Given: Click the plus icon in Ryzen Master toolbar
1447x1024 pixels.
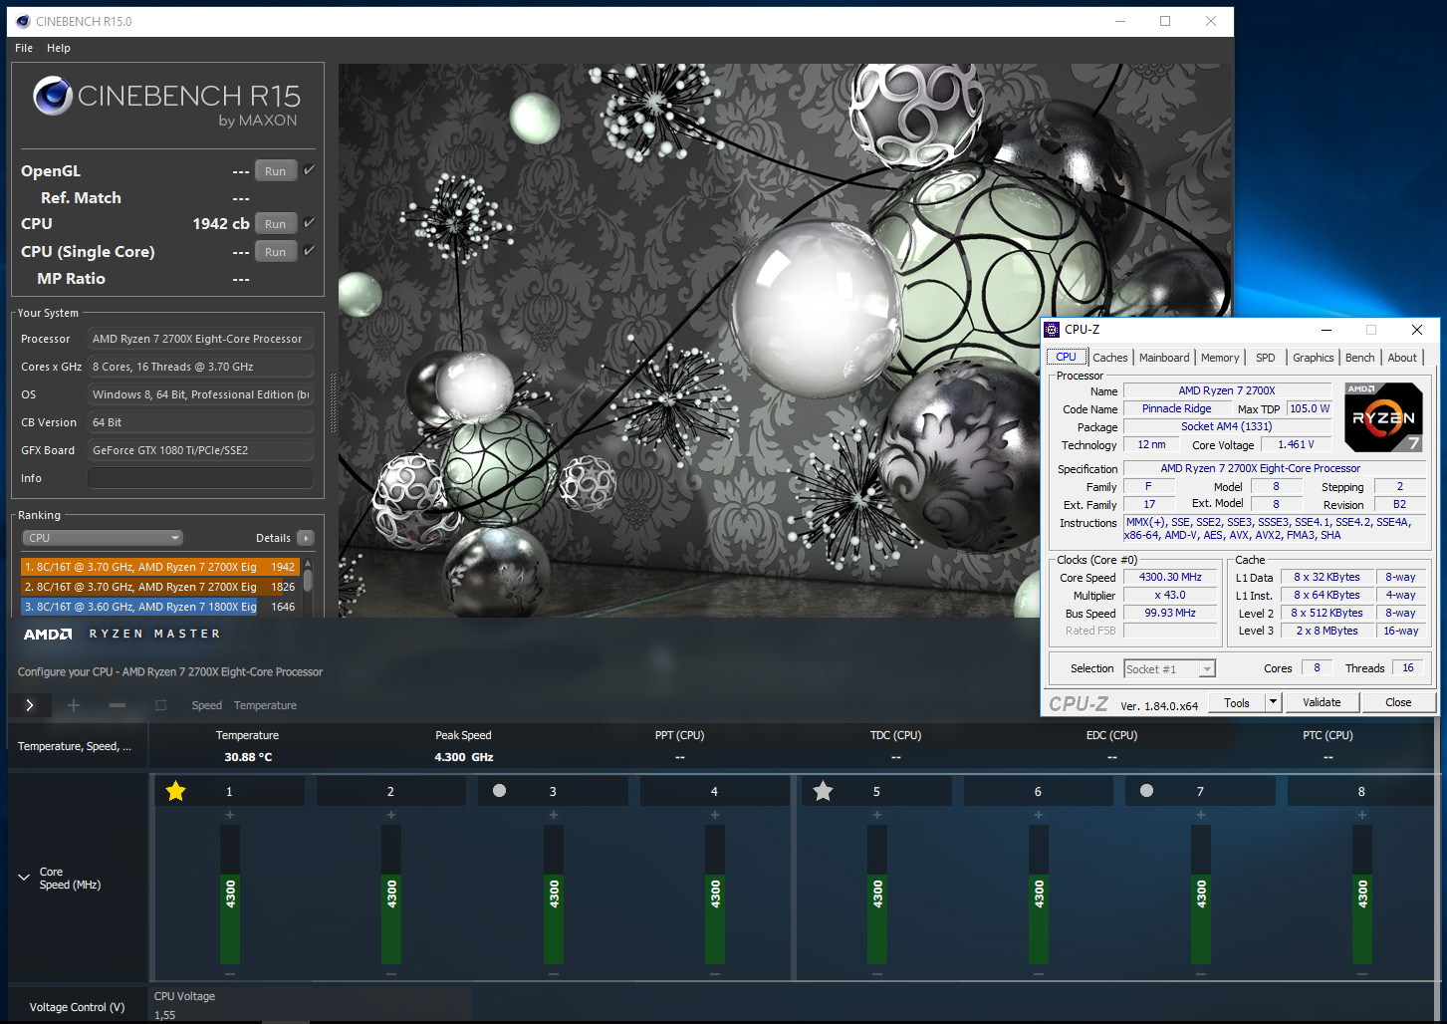Looking at the screenshot, I should pyautogui.click(x=73, y=705).
